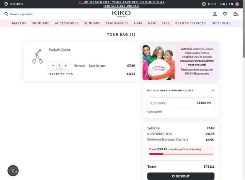Open the Makeup menu

[x=19, y=23]
